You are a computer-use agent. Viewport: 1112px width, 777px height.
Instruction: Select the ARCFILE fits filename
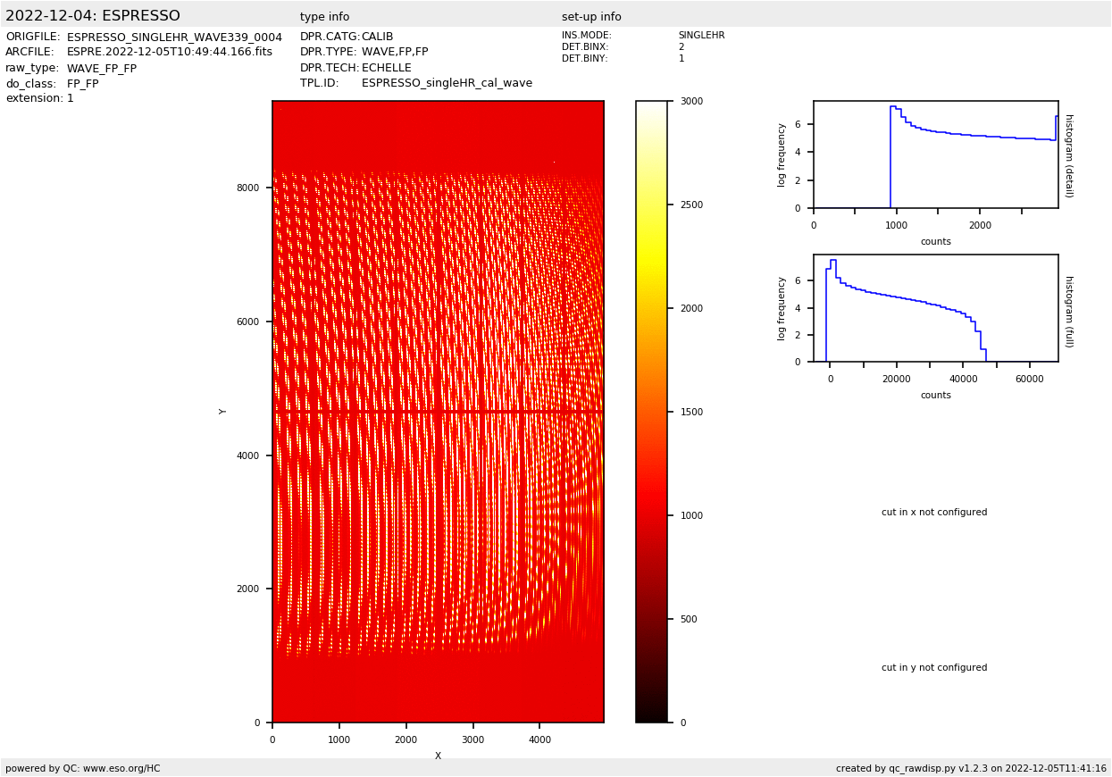coord(170,53)
